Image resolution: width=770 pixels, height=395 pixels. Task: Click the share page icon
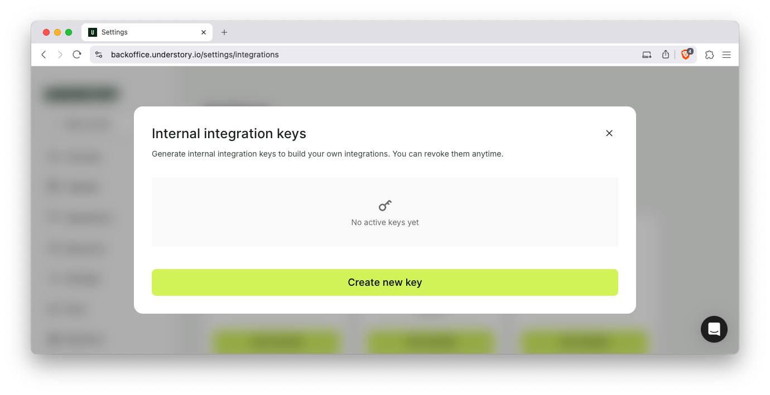point(665,55)
